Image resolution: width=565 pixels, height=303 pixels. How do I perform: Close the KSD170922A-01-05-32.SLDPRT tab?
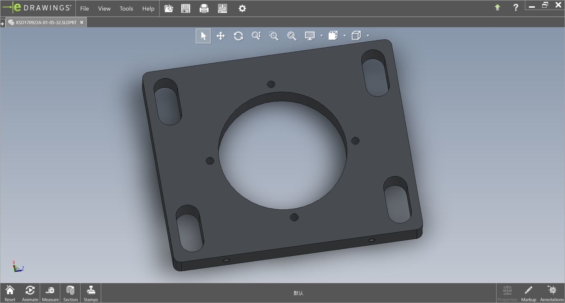coord(82,22)
